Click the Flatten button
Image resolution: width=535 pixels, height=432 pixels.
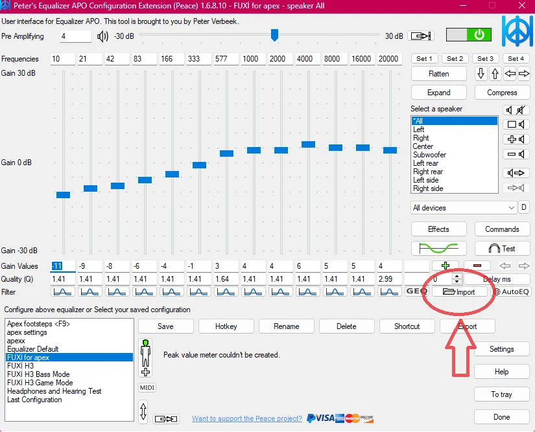(439, 74)
